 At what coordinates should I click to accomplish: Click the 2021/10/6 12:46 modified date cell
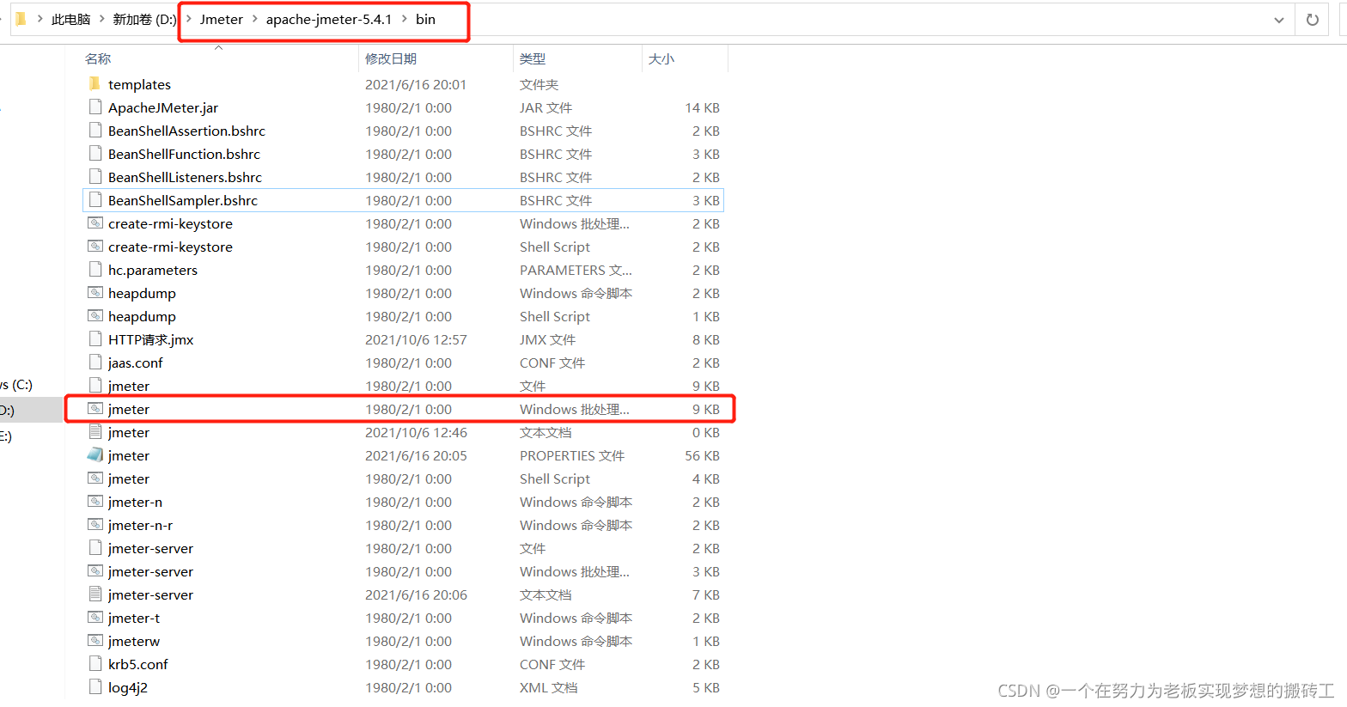(x=416, y=432)
